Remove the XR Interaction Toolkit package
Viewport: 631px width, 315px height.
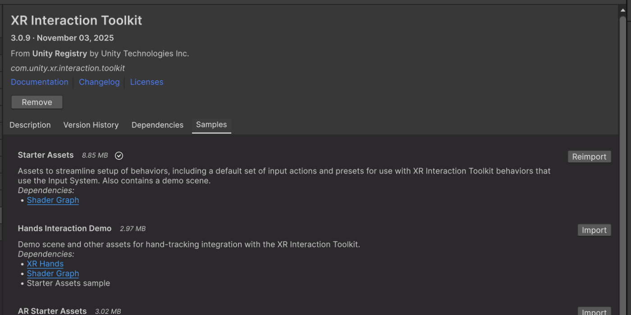click(x=37, y=102)
